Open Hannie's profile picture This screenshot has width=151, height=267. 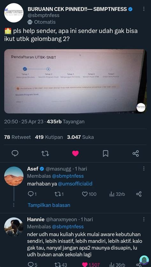(14, 227)
